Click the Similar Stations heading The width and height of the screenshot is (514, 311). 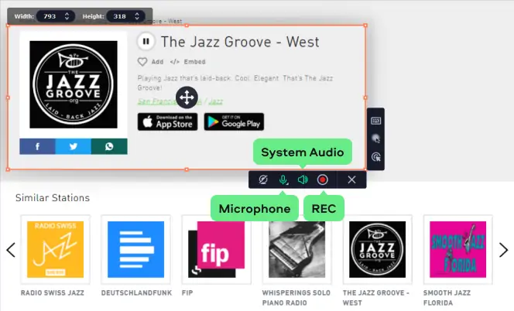(x=53, y=197)
